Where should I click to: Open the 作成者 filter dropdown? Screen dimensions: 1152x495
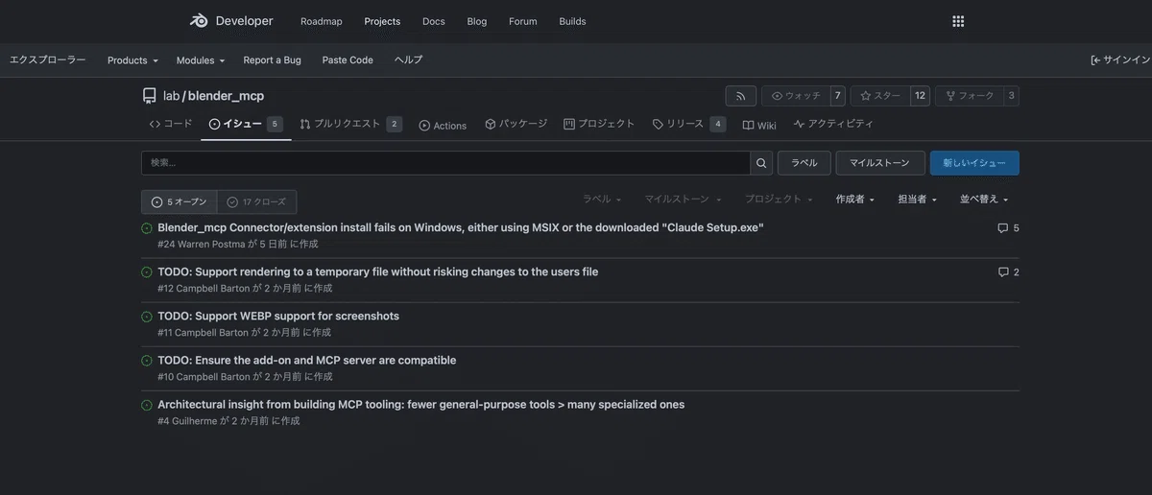coord(855,200)
